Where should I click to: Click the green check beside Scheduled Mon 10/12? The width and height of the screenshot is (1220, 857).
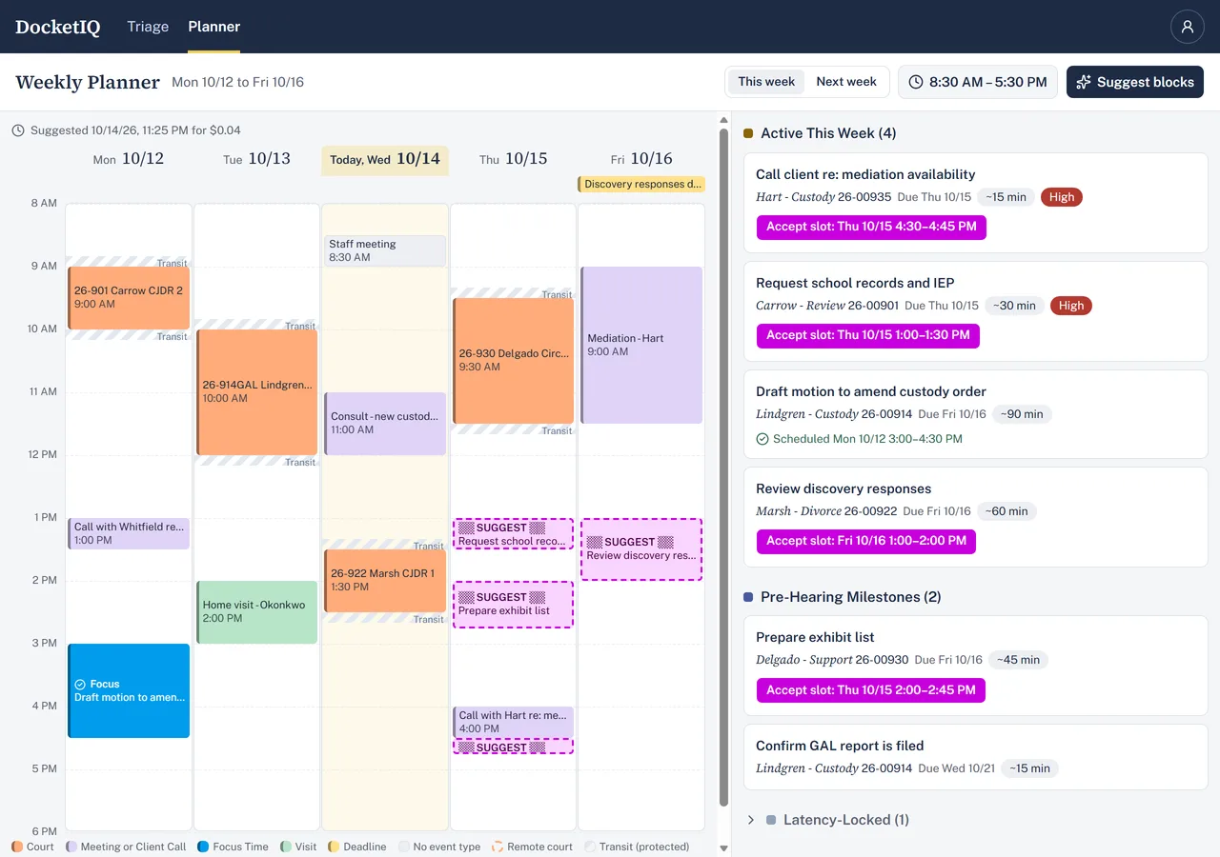click(x=762, y=439)
